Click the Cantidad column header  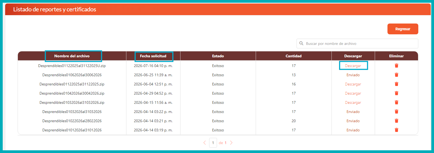[294, 56]
